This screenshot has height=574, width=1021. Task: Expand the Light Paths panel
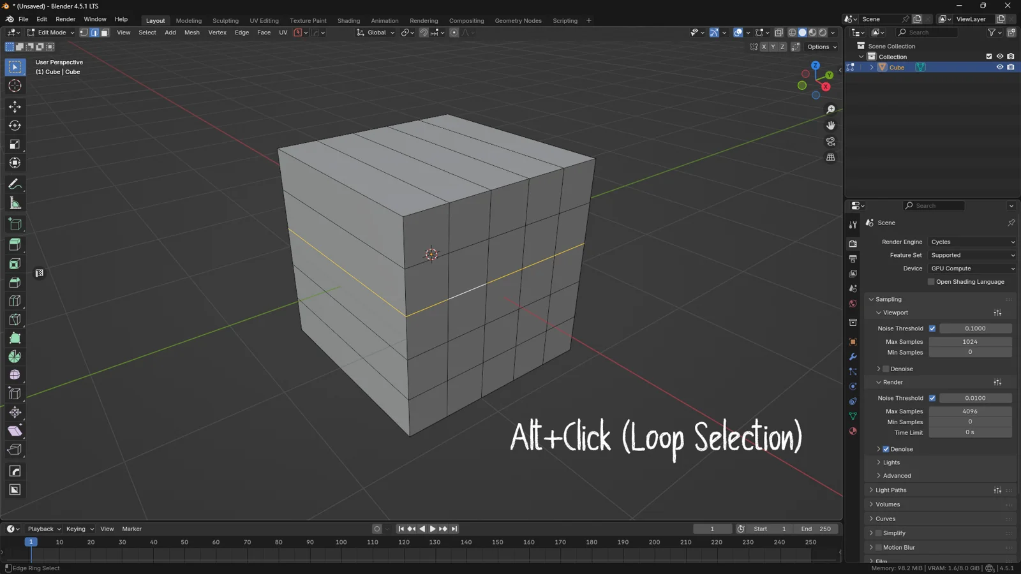tap(890, 490)
